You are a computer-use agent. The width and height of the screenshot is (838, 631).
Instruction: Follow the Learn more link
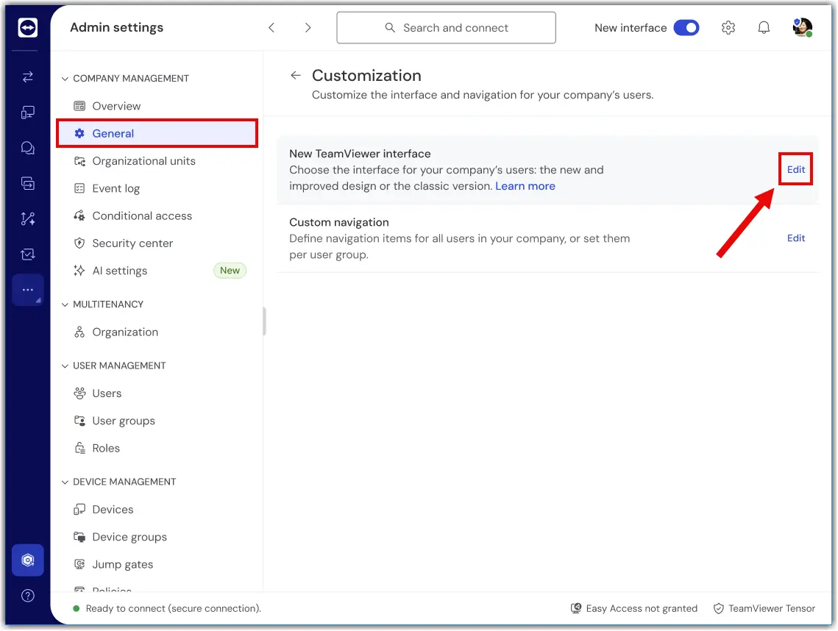525,187
